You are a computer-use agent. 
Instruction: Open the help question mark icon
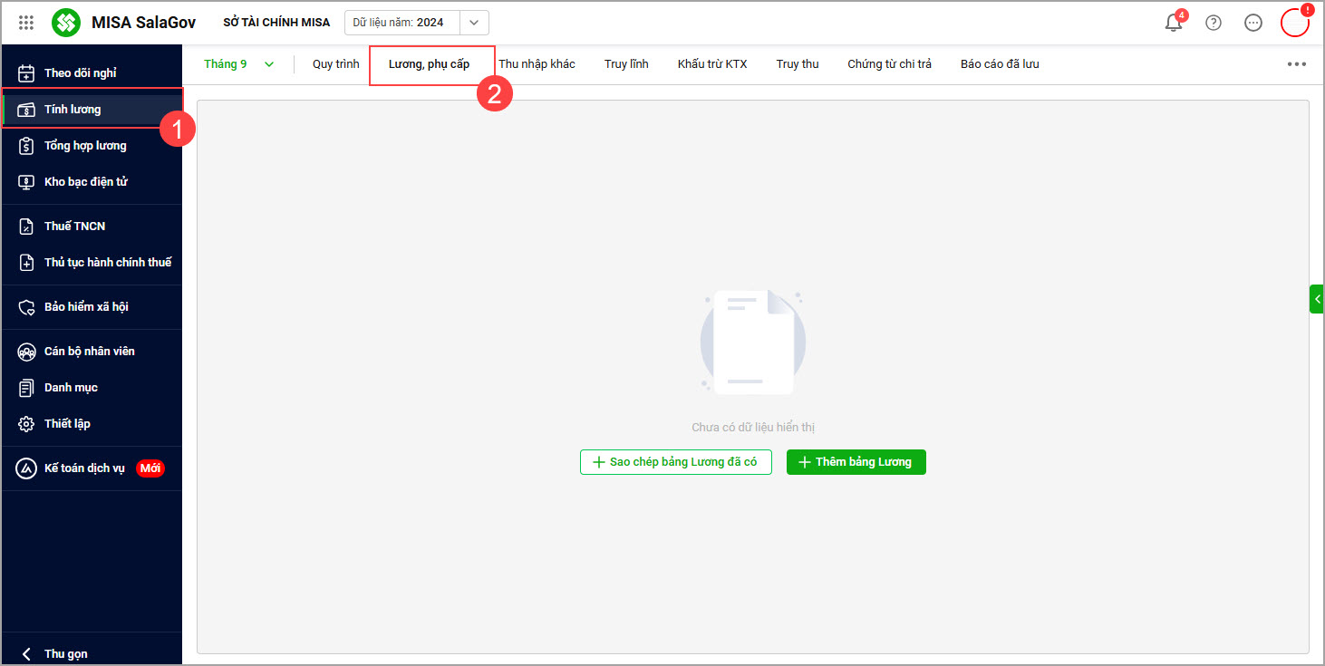1214,23
